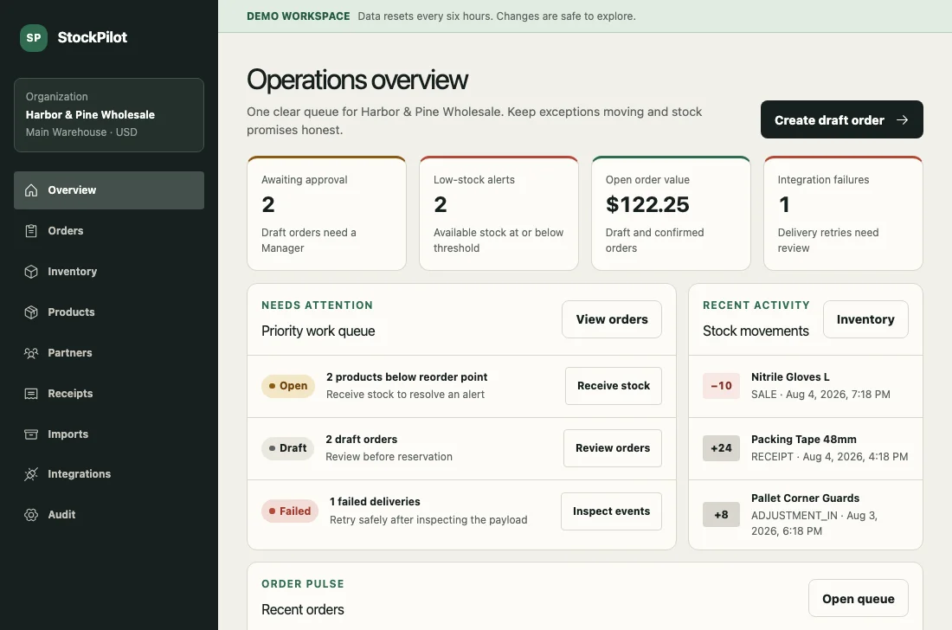
Task: Go to Orders in the sidebar
Action: point(109,231)
